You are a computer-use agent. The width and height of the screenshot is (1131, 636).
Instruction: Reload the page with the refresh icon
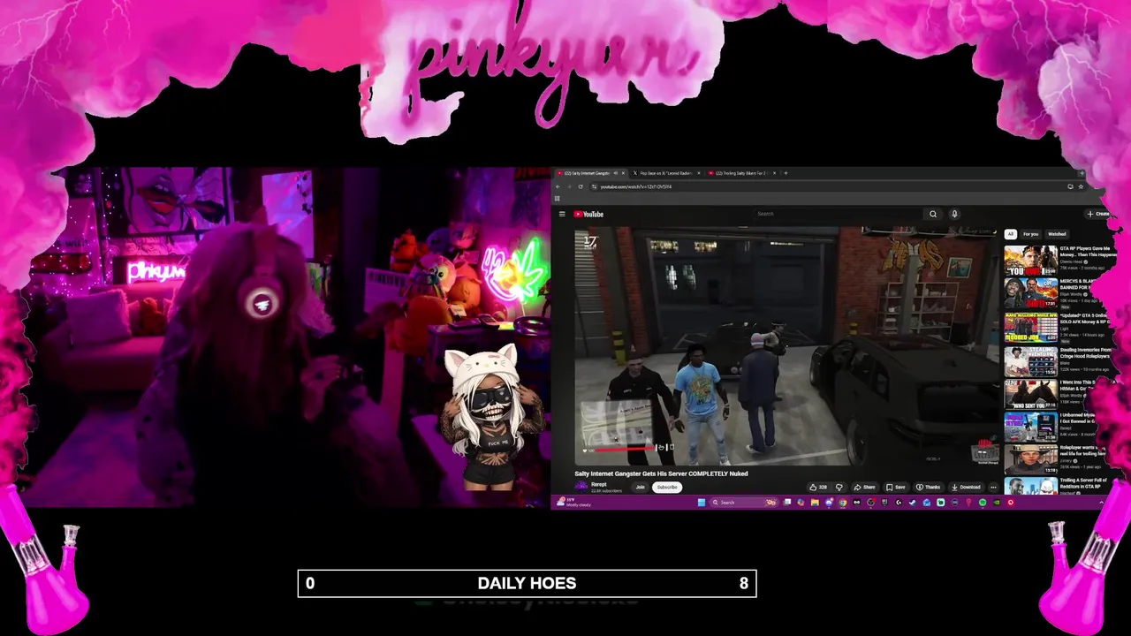581,186
